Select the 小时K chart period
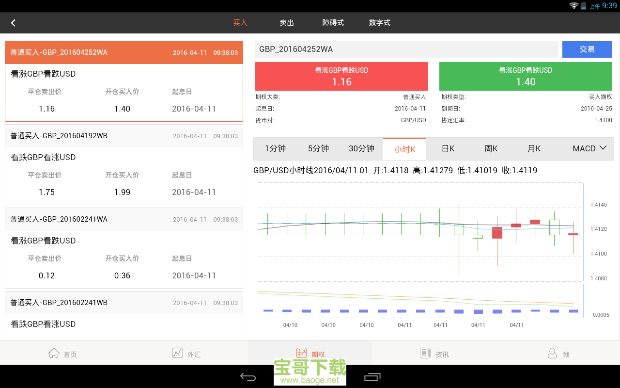Image resolution: width=620 pixels, height=388 pixels. point(405,149)
